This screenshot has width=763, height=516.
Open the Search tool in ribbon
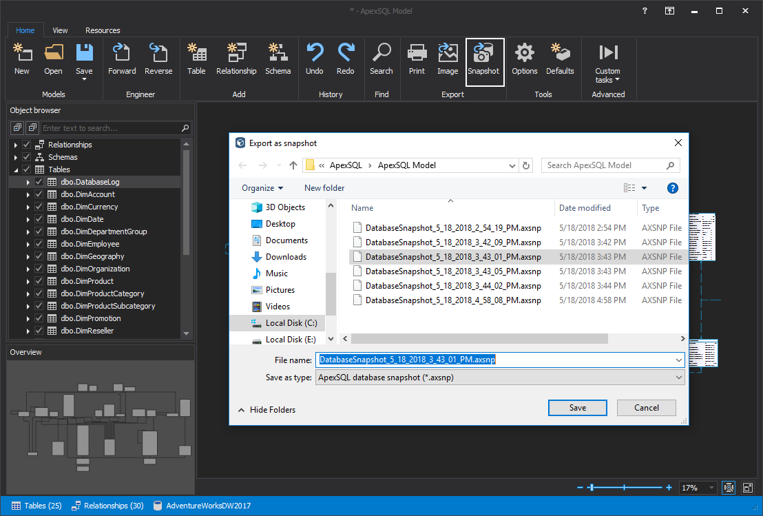point(381,59)
